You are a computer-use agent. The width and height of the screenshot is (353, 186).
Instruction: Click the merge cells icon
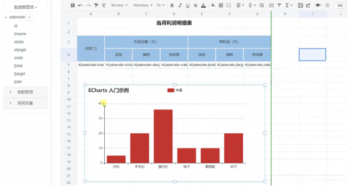point(228,6)
